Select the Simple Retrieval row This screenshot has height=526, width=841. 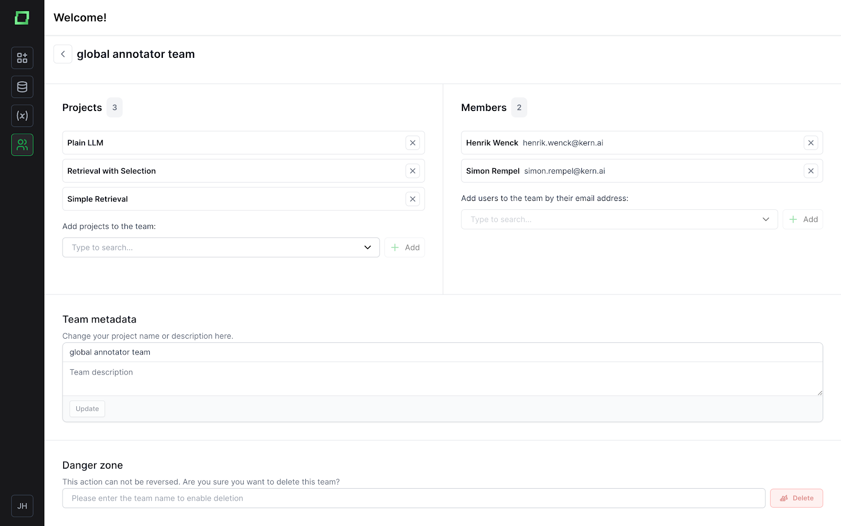pos(243,199)
